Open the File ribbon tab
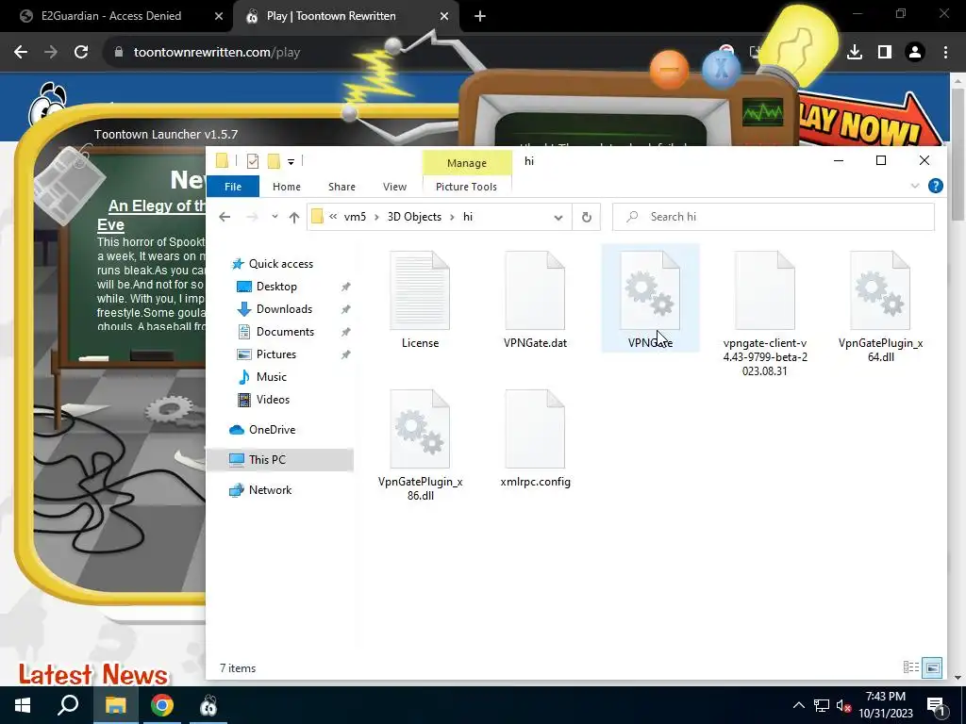Viewport: 966px width, 724px height. pyautogui.click(x=233, y=187)
